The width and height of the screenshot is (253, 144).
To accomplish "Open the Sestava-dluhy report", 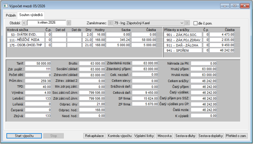I will [185, 136].
